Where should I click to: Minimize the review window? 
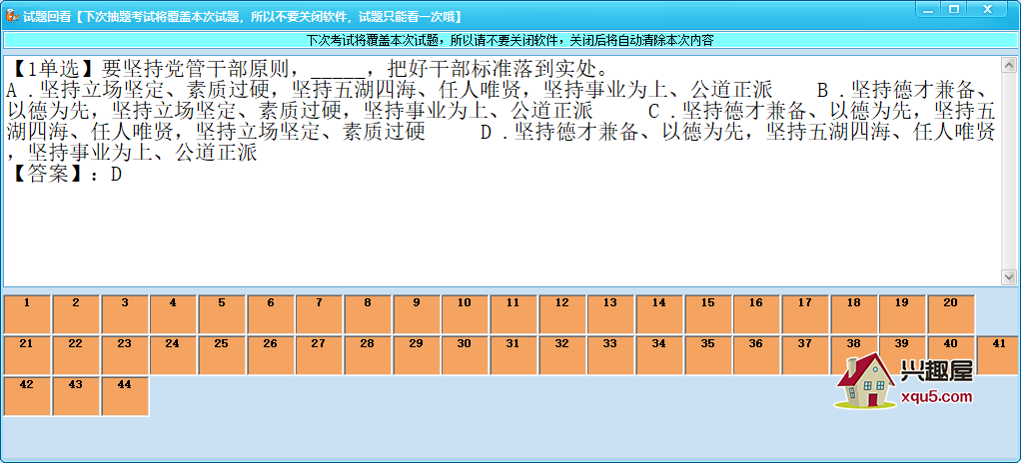coord(929,9)
